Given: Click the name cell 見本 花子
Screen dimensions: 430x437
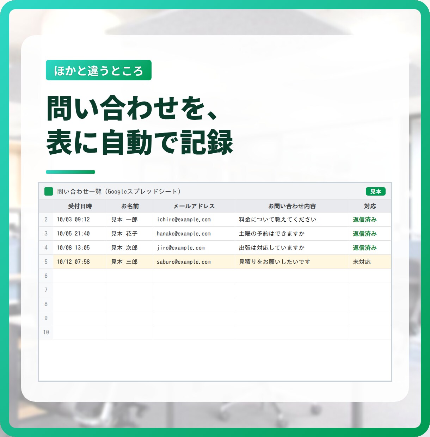Looking at the screenshot, I should 130,234.
